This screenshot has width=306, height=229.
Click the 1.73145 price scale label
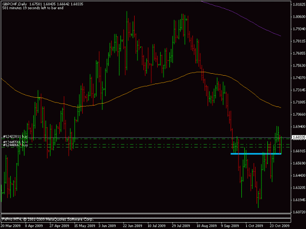pyautogui.click(x=299, y=90)
